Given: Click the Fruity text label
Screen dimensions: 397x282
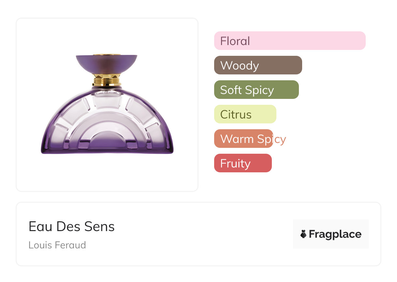Looking at the screenshot, I should point(235,164).
